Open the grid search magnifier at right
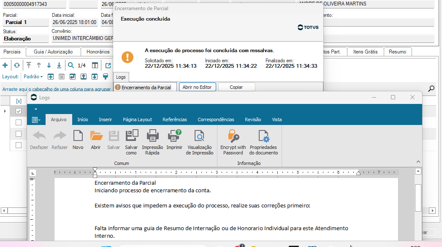Viewport: 442px width, 247px height. pos(431,89)
